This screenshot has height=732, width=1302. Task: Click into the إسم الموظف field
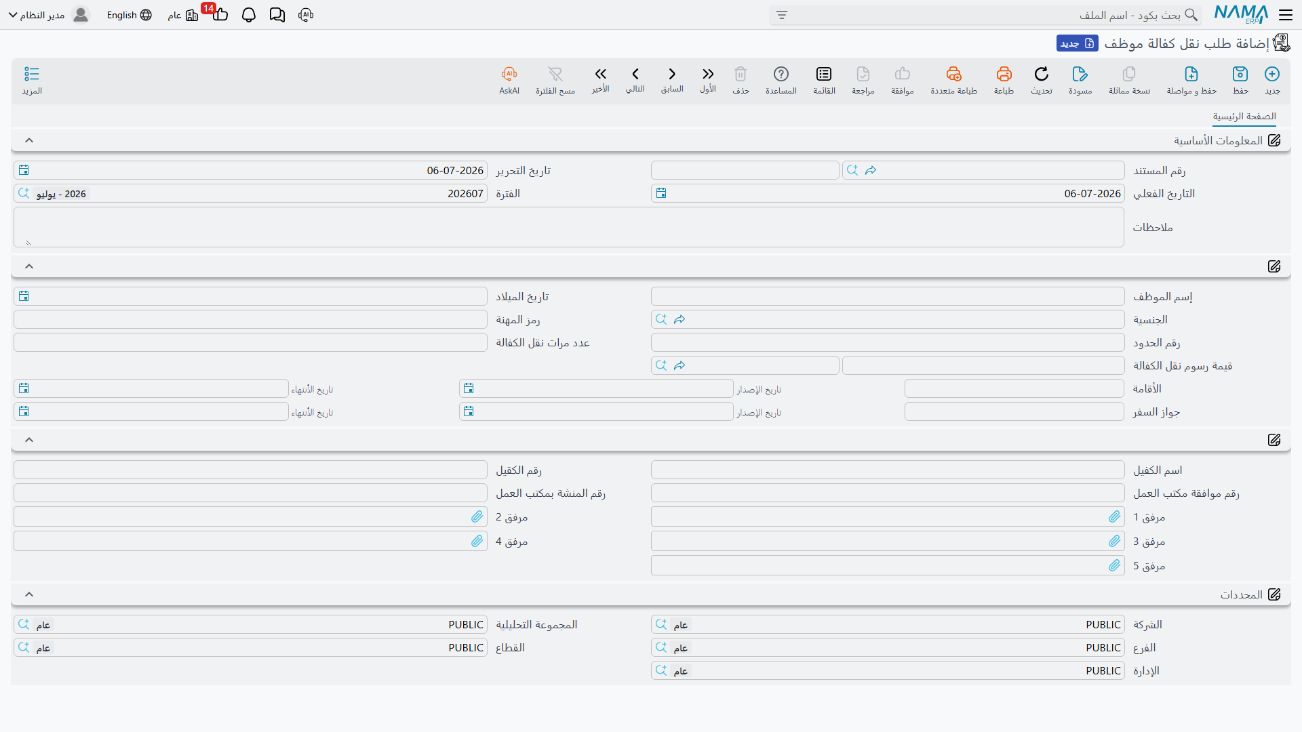(888, 296)
